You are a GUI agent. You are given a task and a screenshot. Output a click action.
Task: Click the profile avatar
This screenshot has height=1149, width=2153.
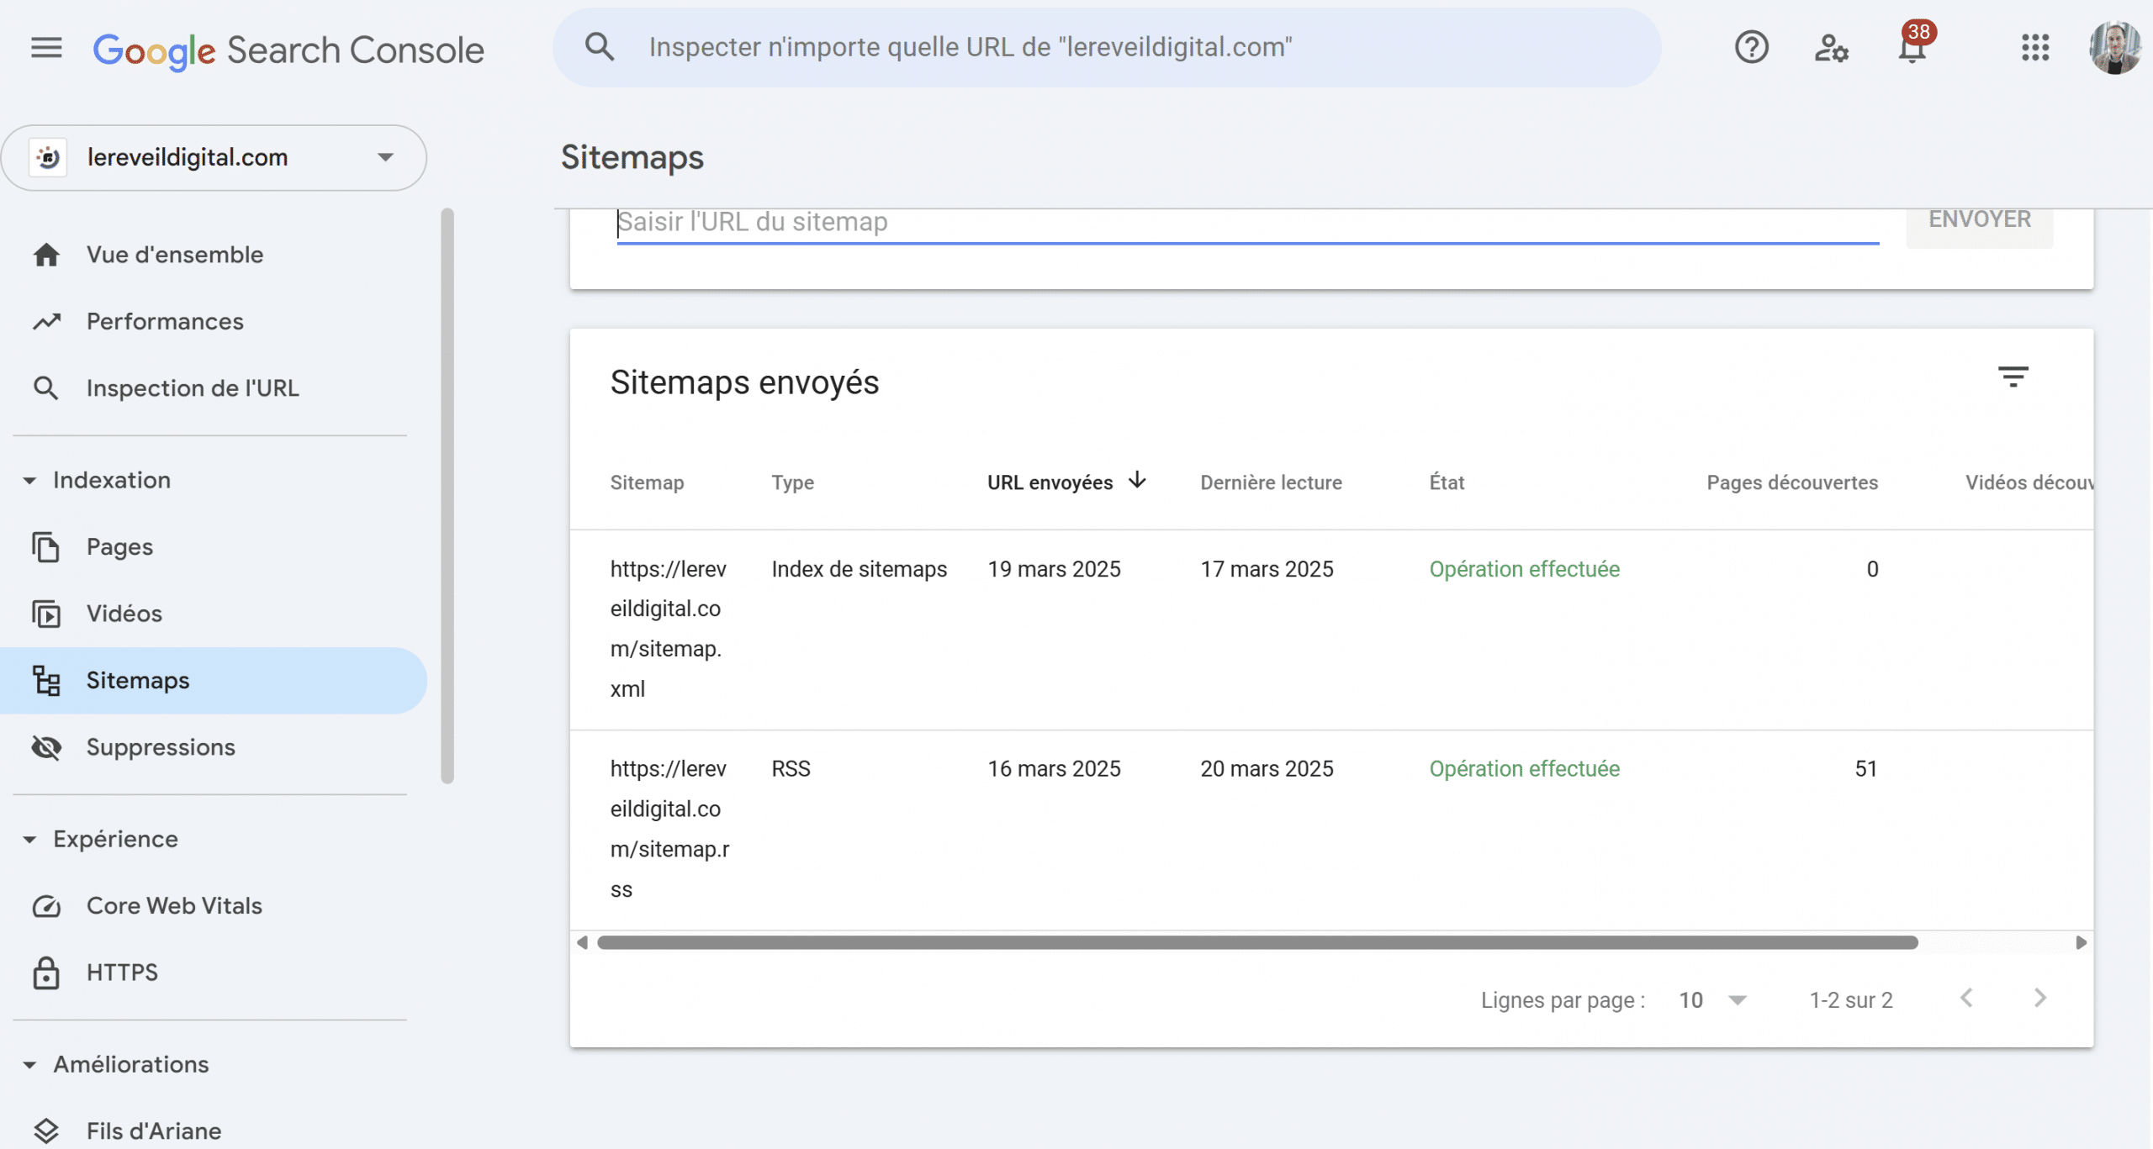pos(2117,48)
